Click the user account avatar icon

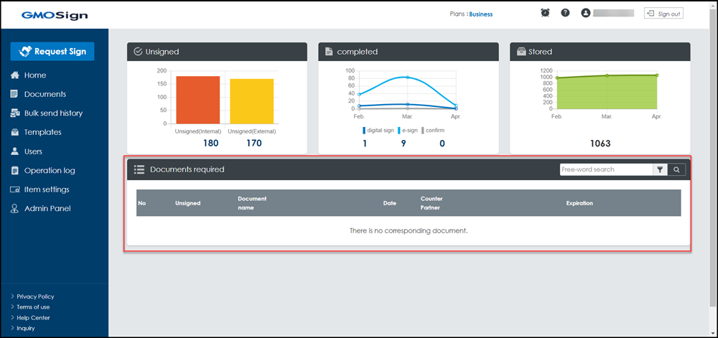(x=586, y=13)
